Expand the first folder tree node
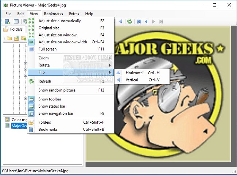The height and width of the screenshot is (175, 237). [x=26, y=64]
